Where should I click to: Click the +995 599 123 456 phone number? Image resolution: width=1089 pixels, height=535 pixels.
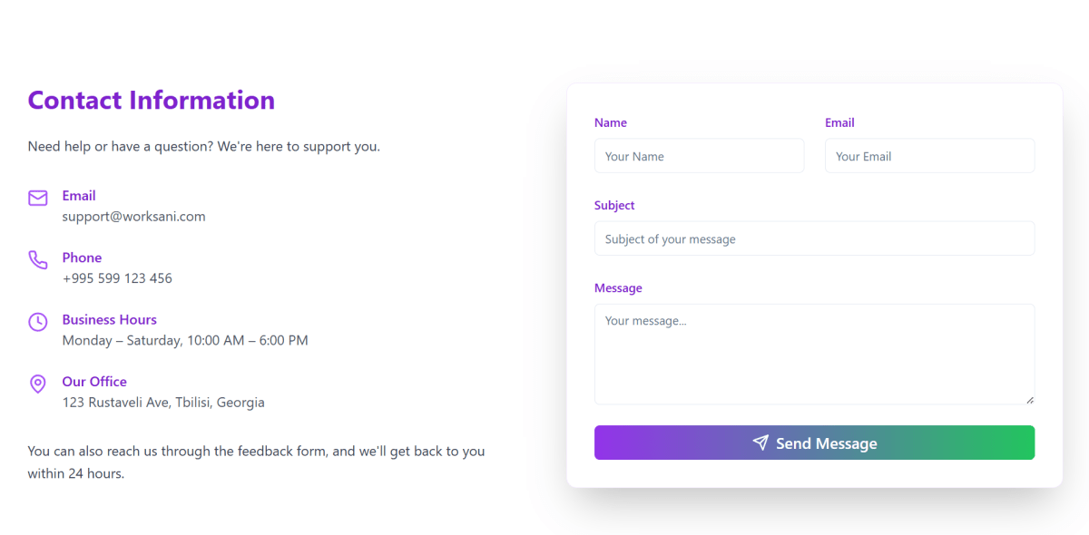point(117,278)
